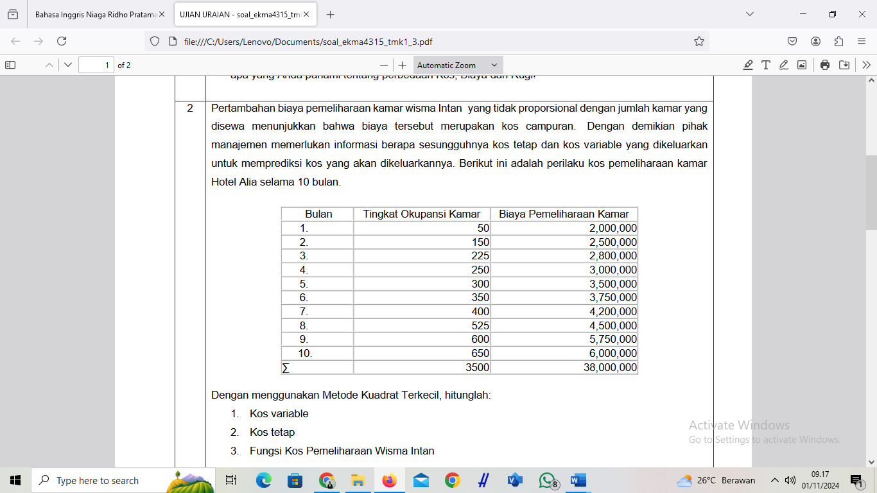Image resolution: width=877 pixels, height=493 pixels.
Task: Close the UJIAN URAIAN tab
Action: point(306,14)
